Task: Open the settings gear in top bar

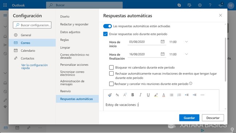Action: pos(200,5)
